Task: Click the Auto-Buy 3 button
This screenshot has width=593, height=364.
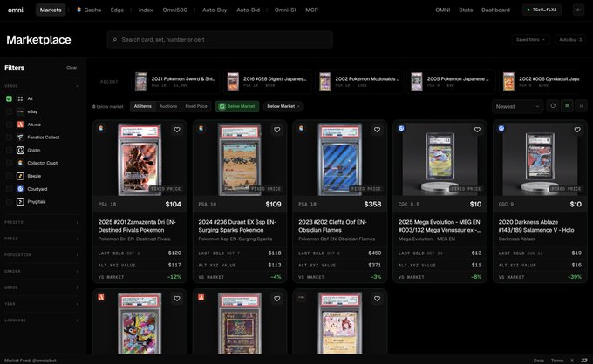Action: pos(570,40)
